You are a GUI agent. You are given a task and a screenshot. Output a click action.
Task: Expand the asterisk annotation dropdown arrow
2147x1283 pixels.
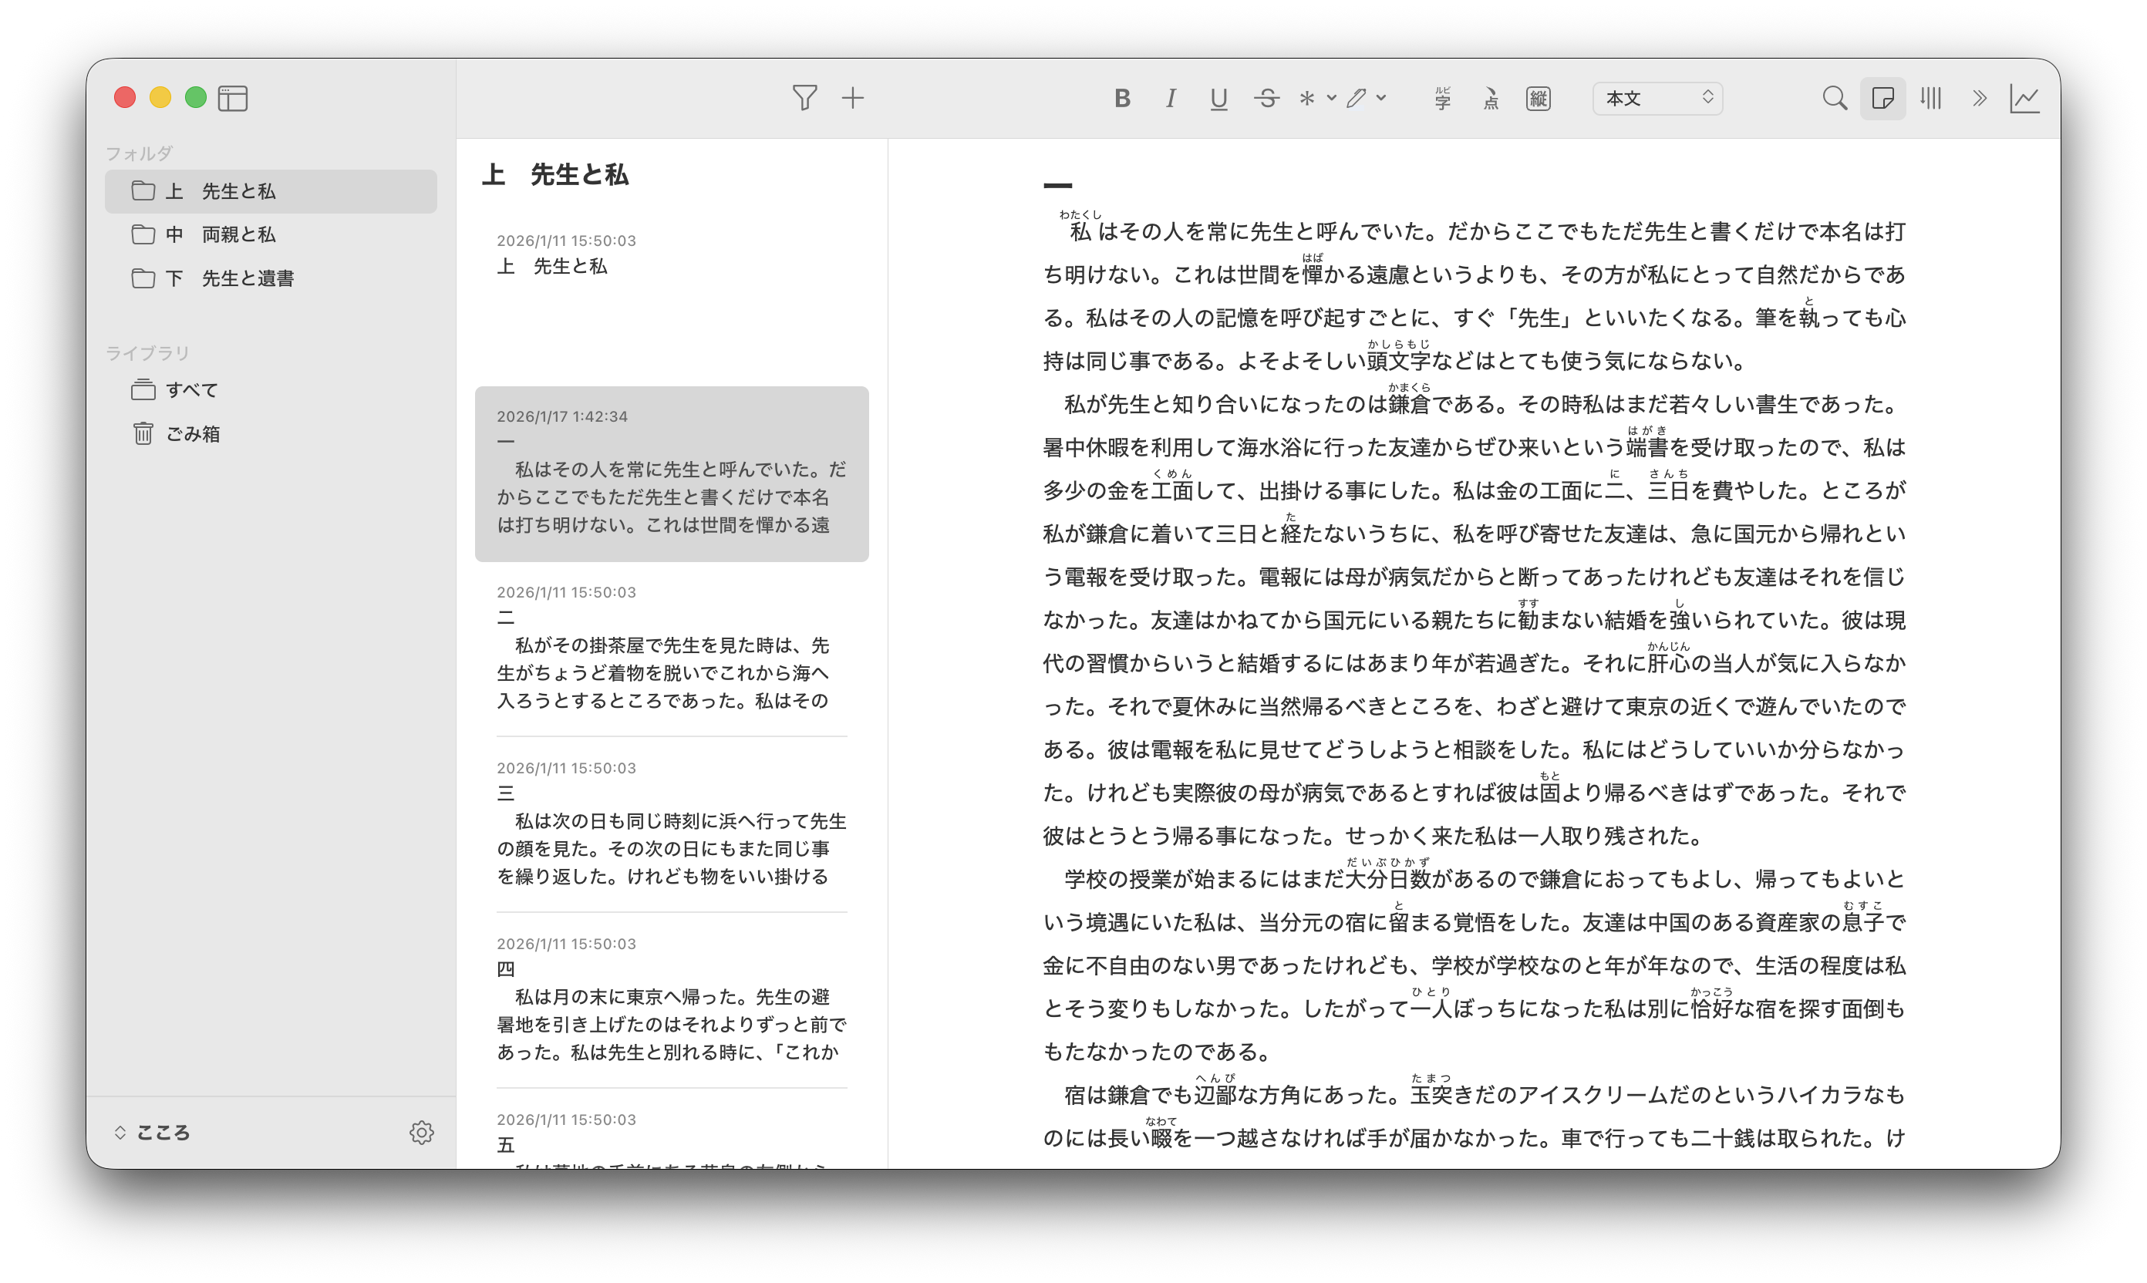click(1332, 99)
